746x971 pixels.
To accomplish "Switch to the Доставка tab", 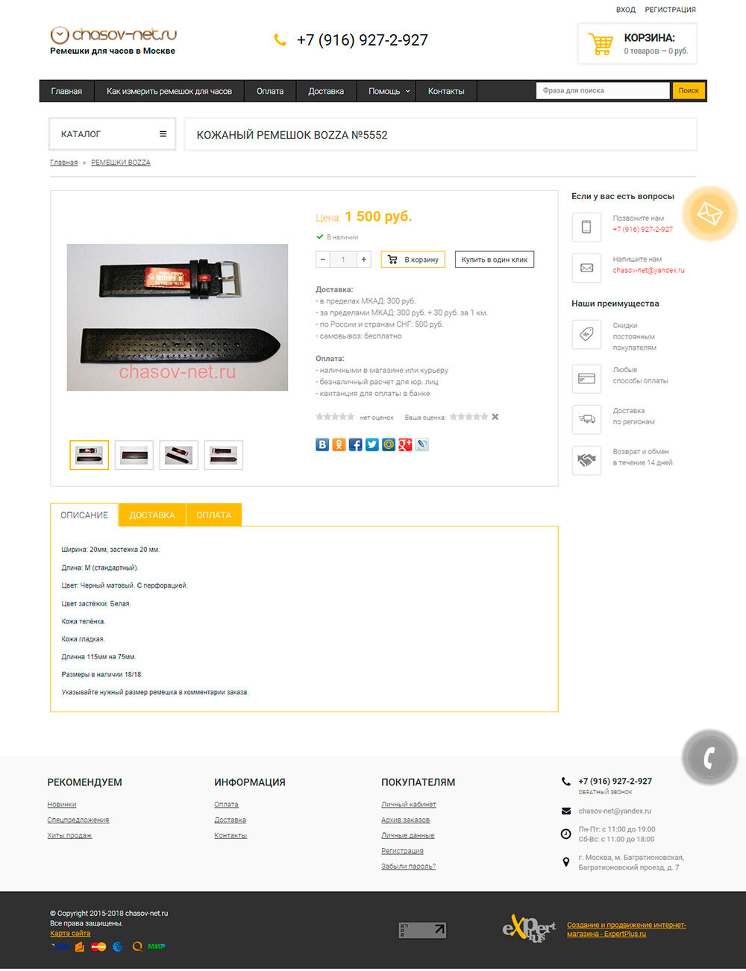I will 152,515.
